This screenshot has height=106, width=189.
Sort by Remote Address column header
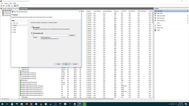107,11
